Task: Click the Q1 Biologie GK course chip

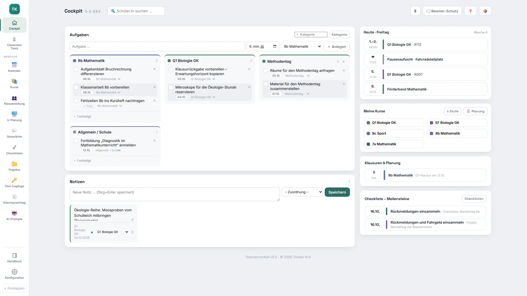Action: 393,123
